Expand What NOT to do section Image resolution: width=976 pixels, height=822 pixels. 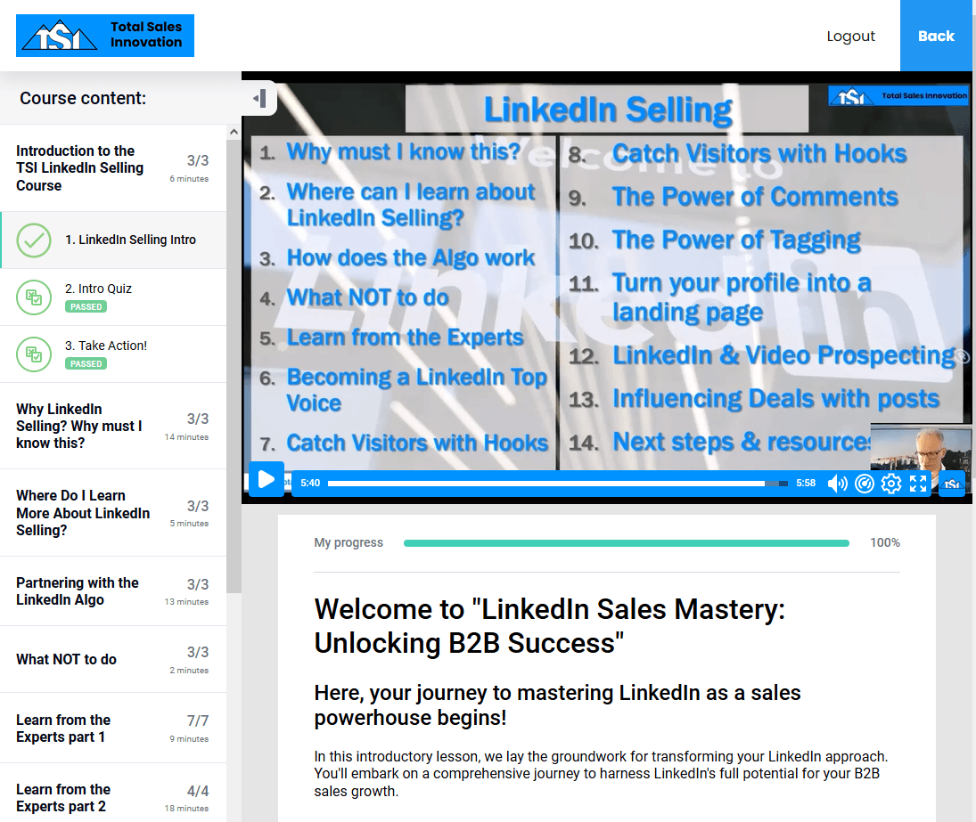coord(112,659)
